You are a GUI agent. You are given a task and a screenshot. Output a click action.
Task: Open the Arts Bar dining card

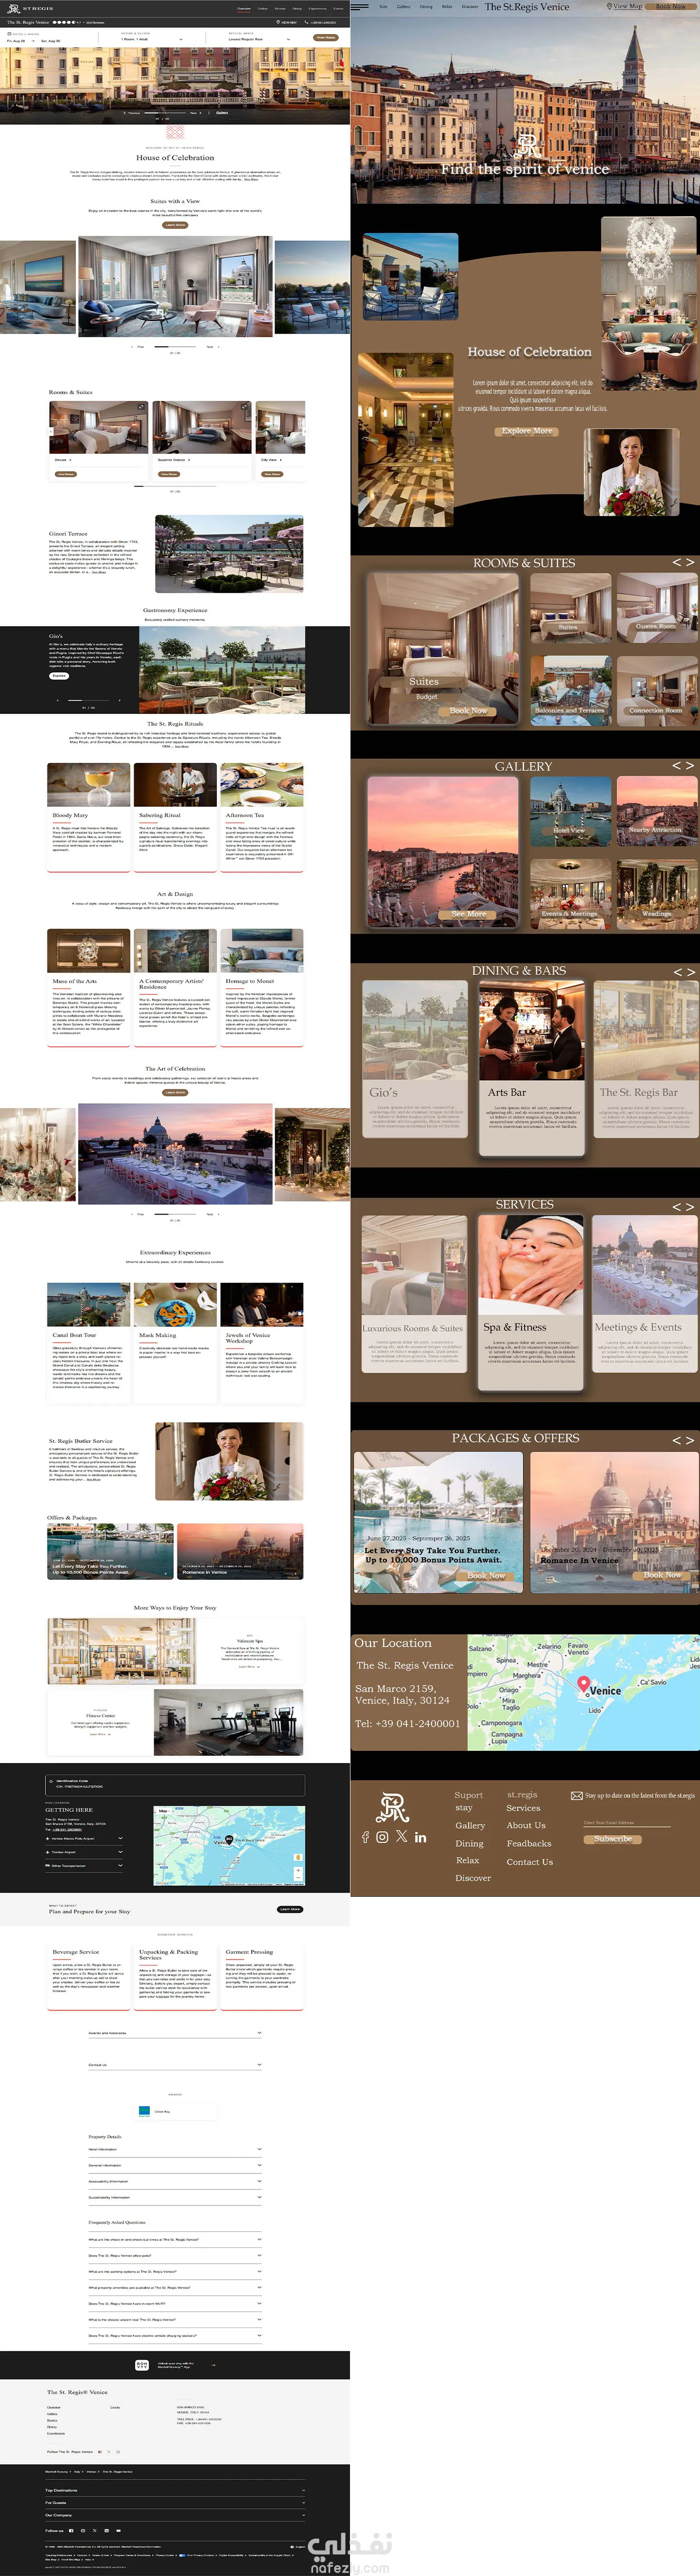click(x=531, y=1069)
